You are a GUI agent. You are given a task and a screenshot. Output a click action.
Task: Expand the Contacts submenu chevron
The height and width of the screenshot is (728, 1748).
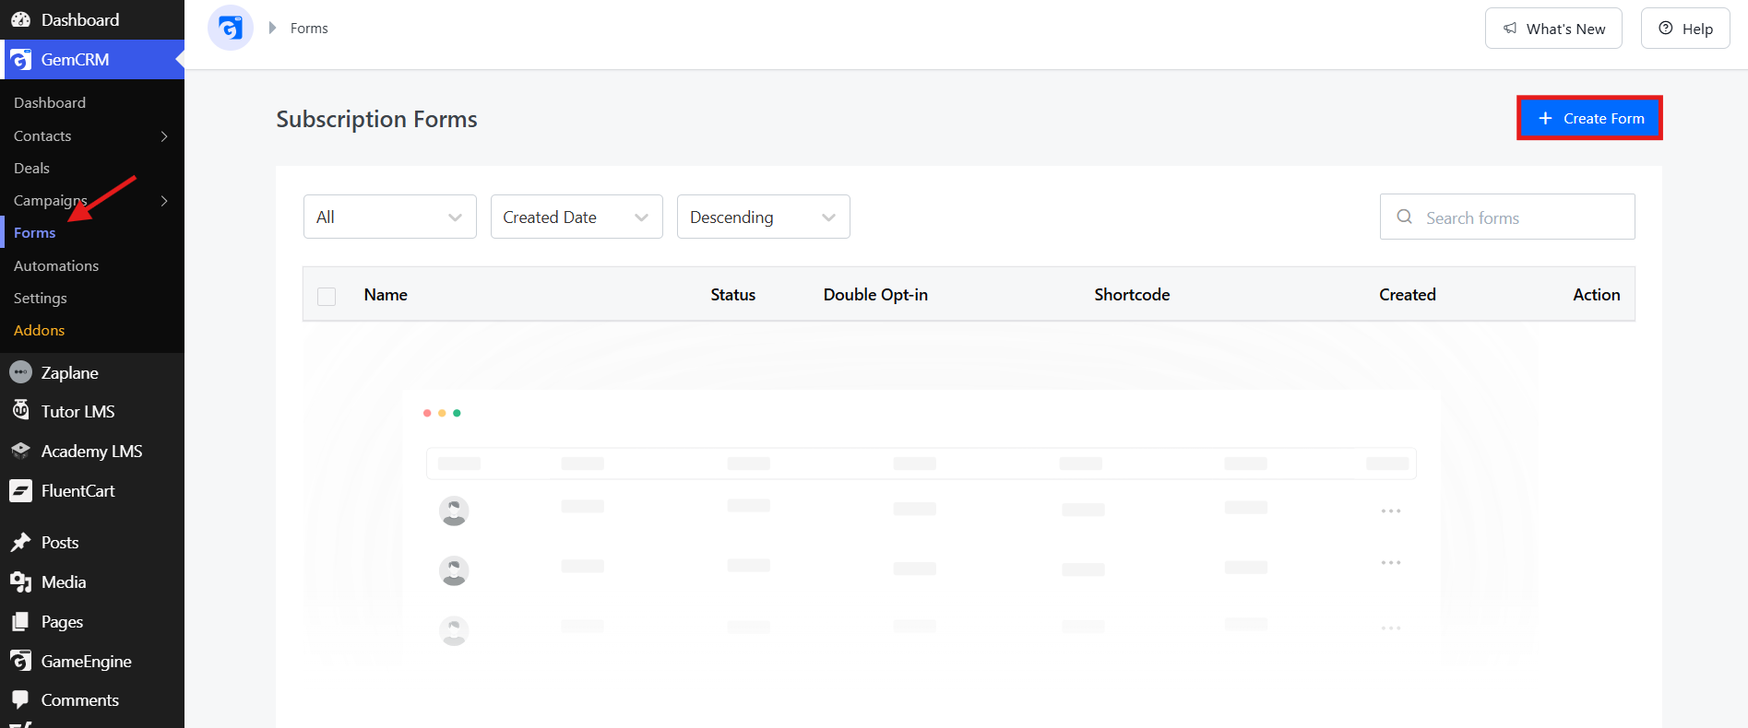164,136
